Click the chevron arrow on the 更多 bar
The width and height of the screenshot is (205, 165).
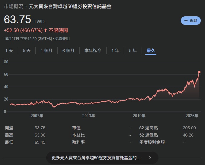[x=150, y=158]
